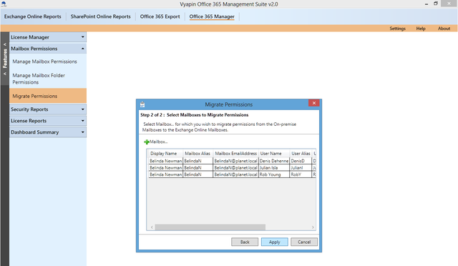Restore down the application window
This screenshot has width=458, height=266.
coord(436,4)
